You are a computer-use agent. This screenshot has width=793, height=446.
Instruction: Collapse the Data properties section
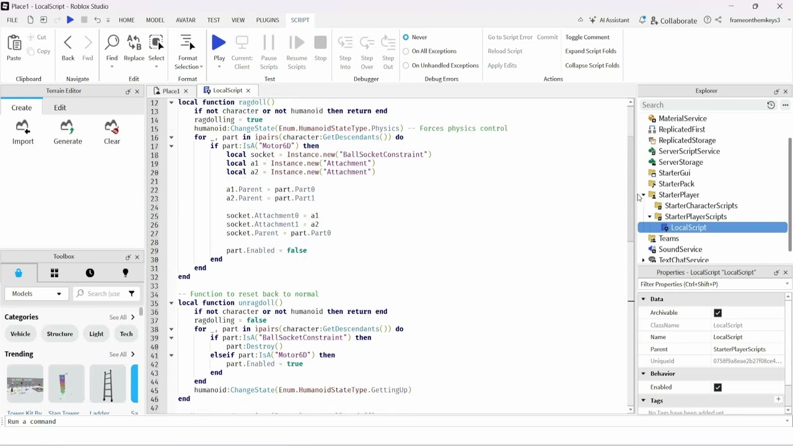(x=643, y=299)
